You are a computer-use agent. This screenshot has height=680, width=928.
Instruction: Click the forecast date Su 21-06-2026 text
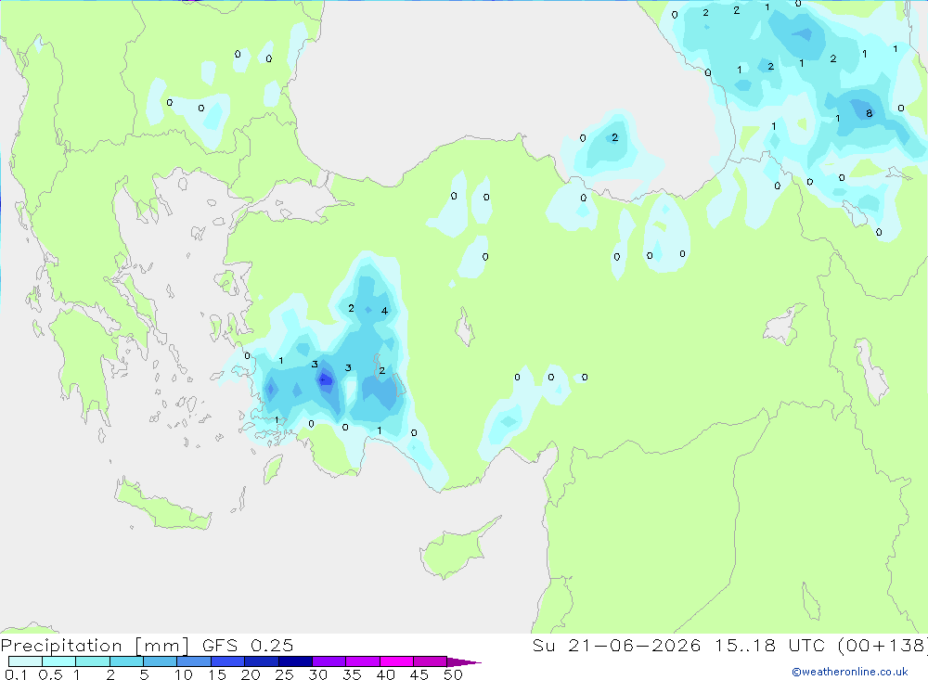point(617,646)
